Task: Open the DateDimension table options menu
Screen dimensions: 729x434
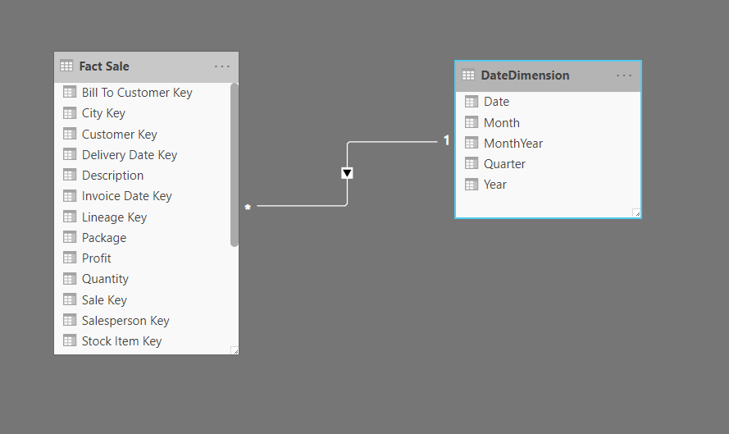Action: pyautogui.click(x=624, y=75)
